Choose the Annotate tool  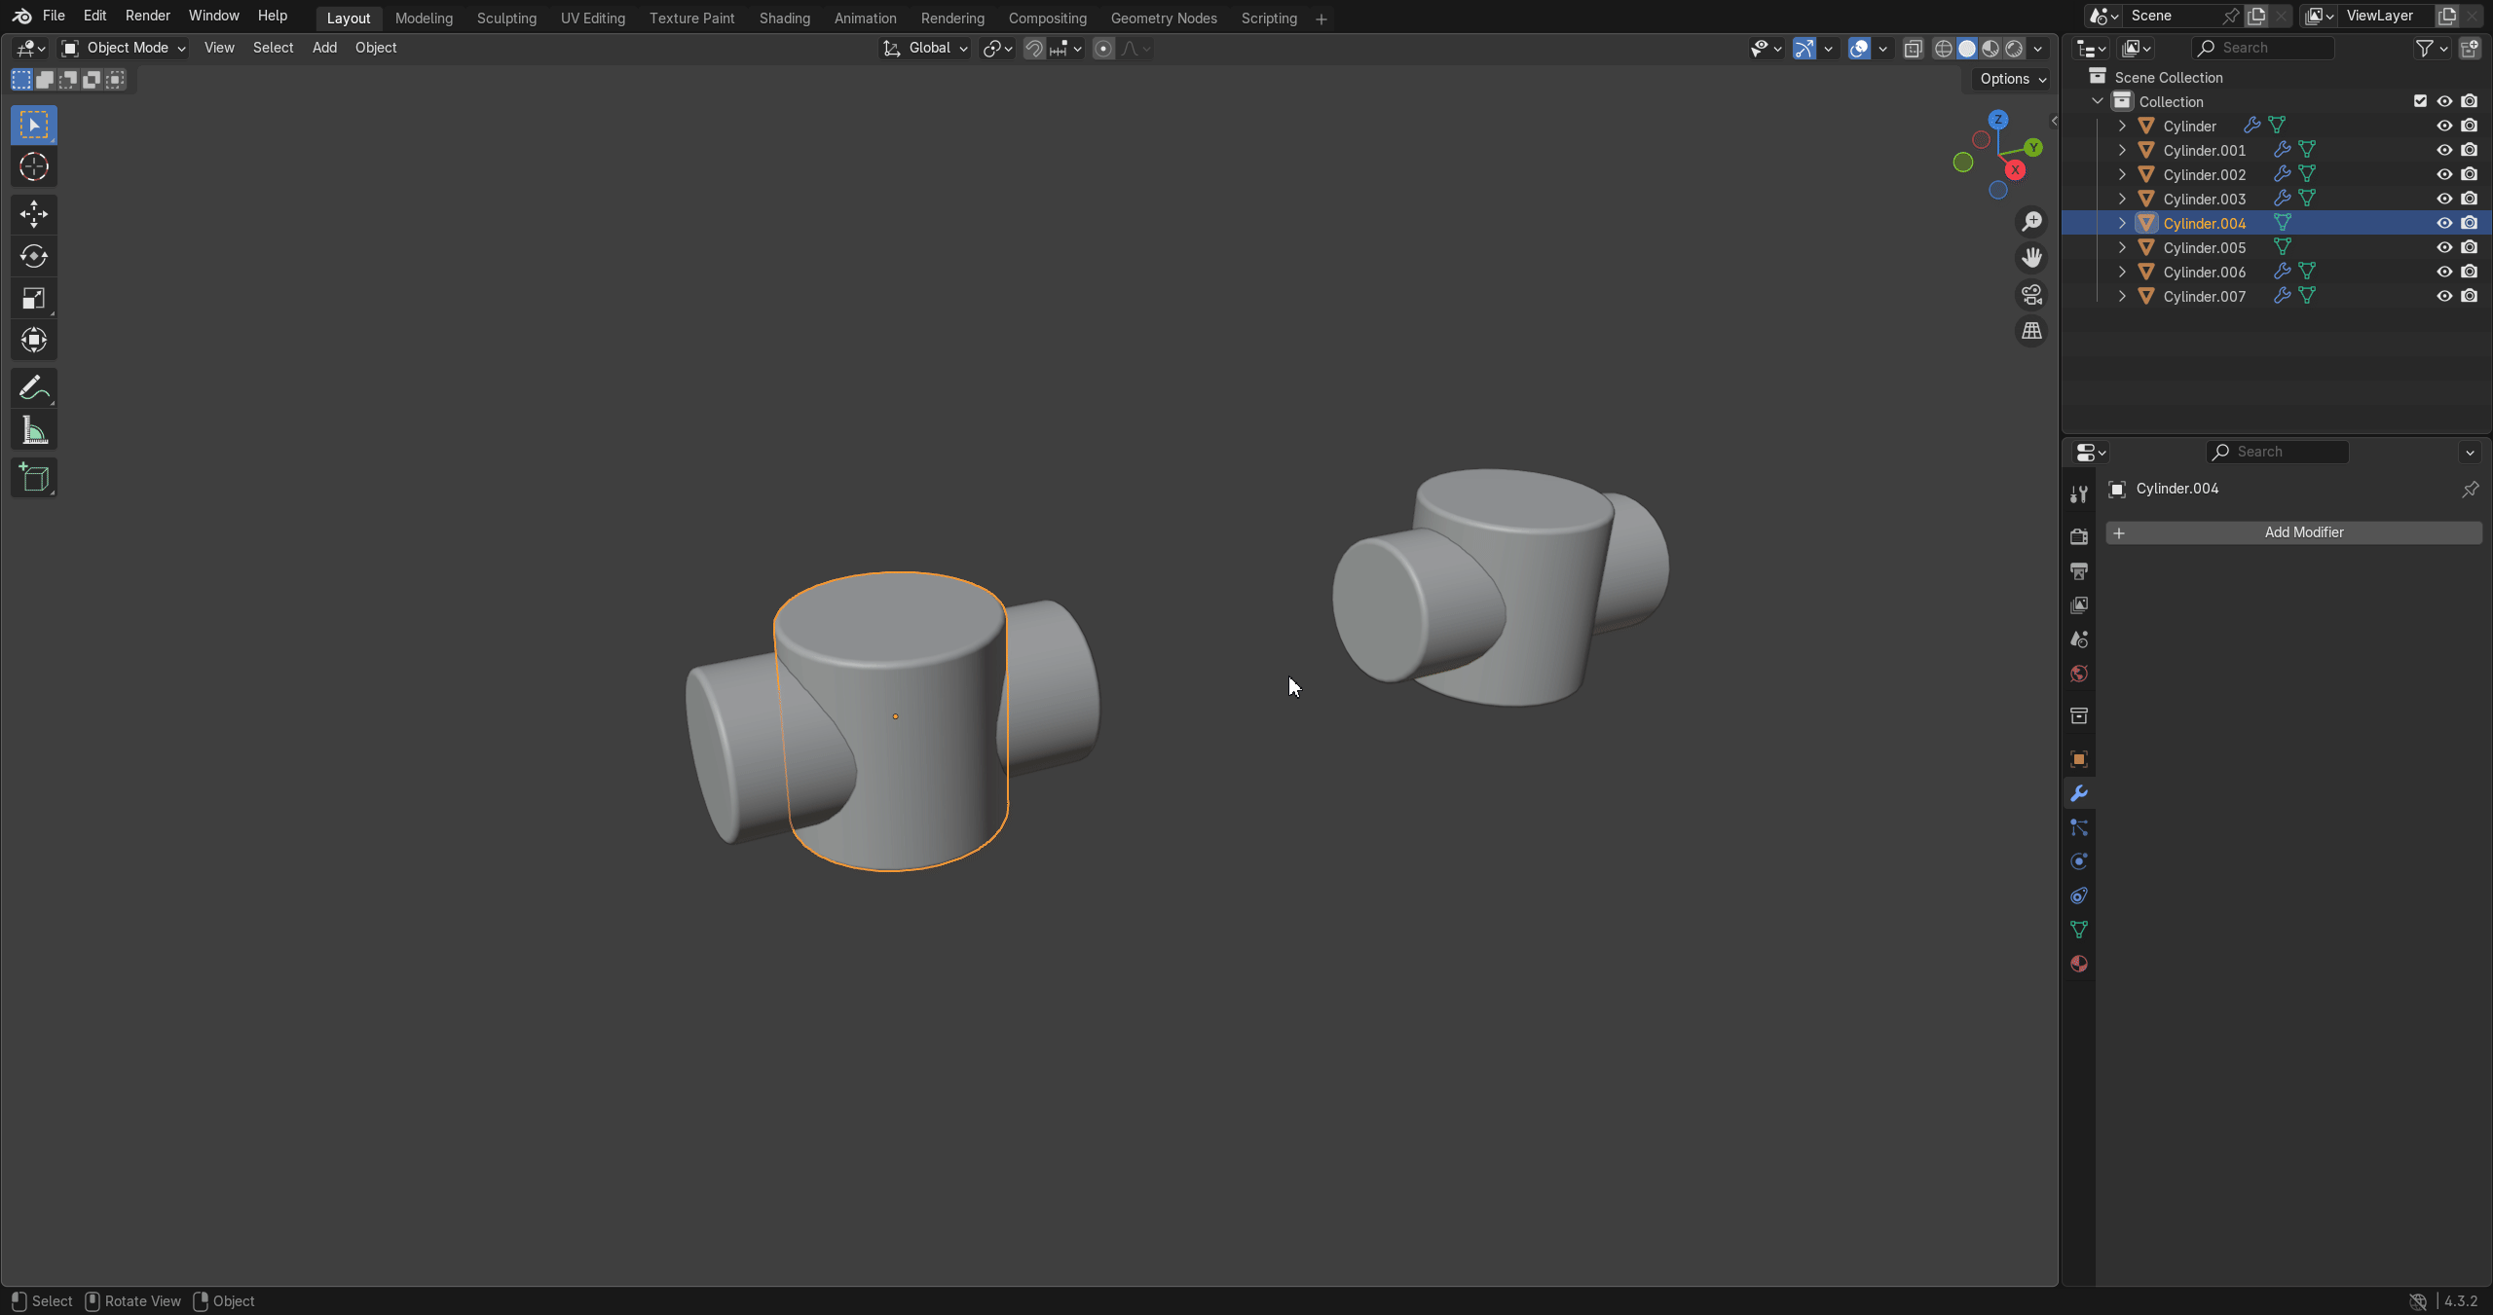click(x=34, y=388)
